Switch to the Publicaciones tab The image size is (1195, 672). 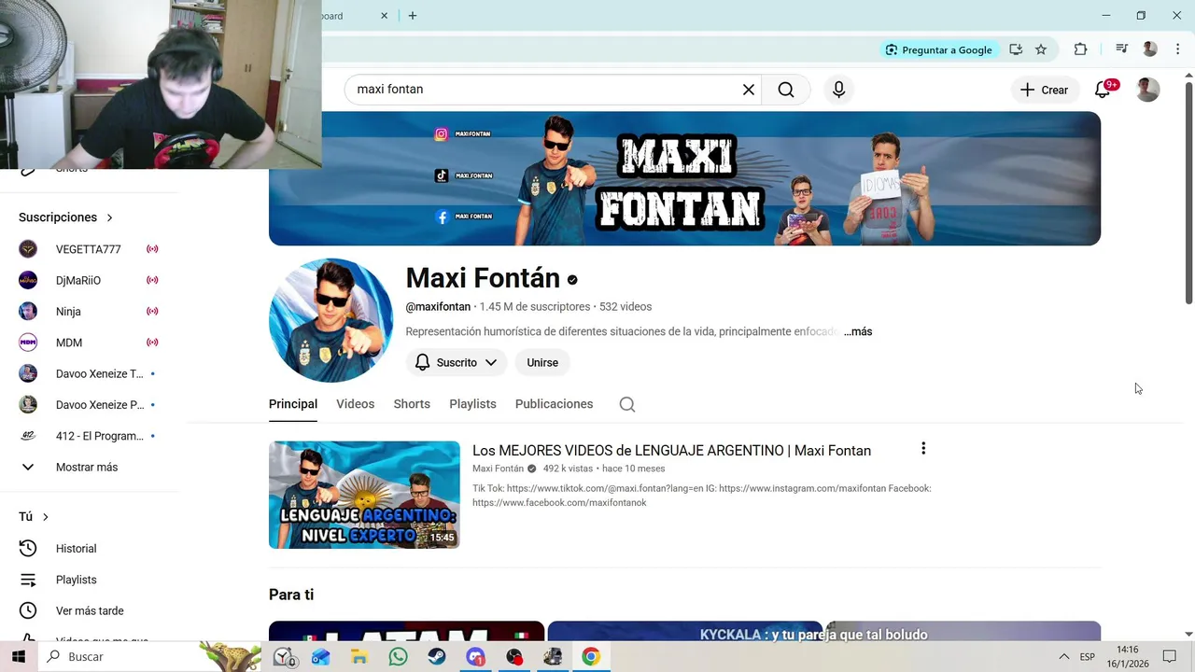(x=554, y=404)
